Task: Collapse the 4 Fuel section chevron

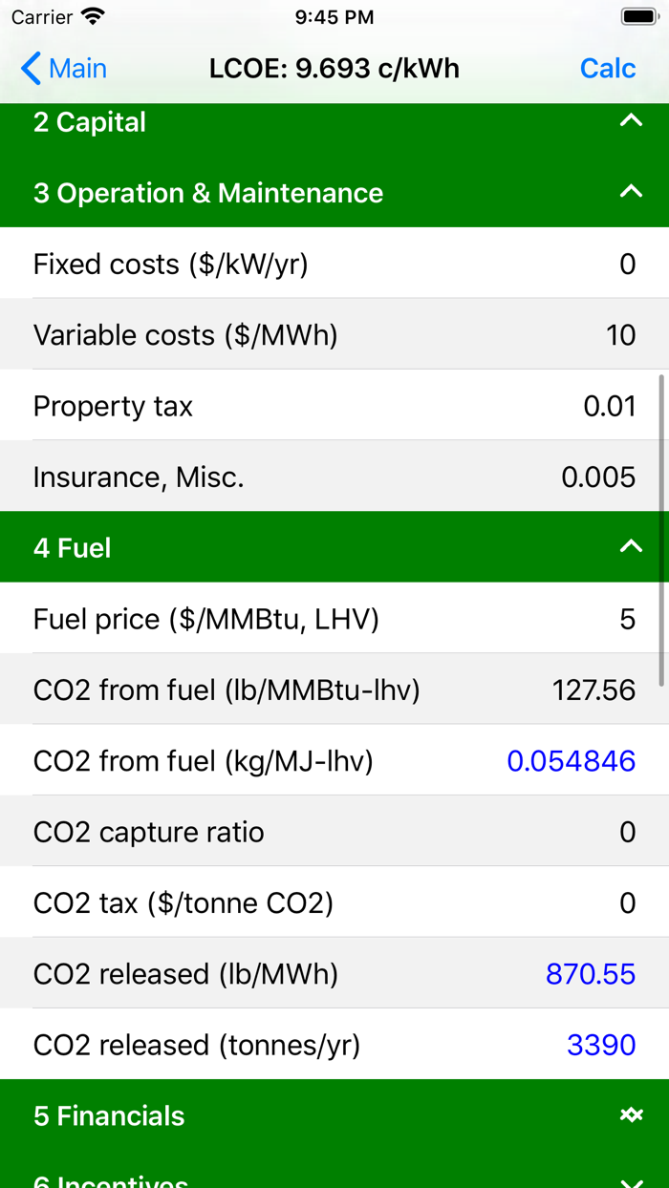Action: (x=631, y=547)
